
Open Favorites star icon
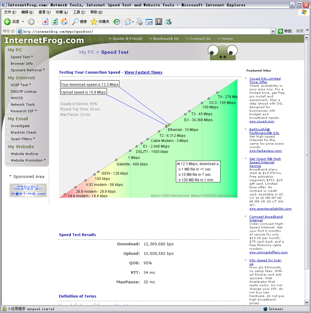pyautogui.click(x=94, y=22)
